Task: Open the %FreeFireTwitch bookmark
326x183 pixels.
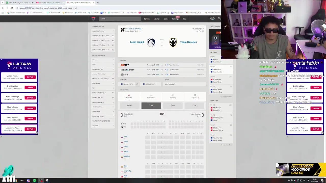Action: coord(53,12)
